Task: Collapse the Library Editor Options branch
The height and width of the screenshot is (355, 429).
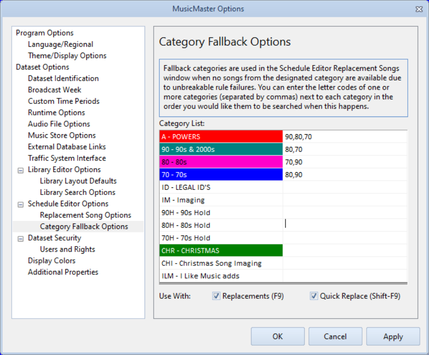Action: coord(20,170)
